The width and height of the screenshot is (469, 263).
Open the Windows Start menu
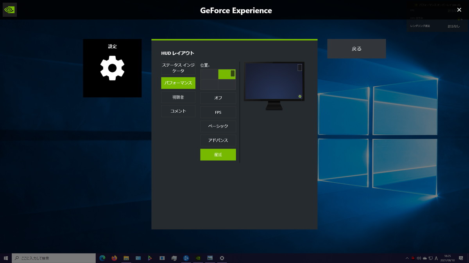click(x=6, y=258)
